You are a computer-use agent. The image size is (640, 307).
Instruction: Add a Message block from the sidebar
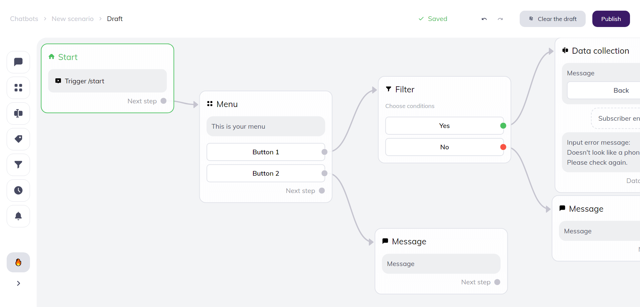pyautogui.click(x=18, y=62)
